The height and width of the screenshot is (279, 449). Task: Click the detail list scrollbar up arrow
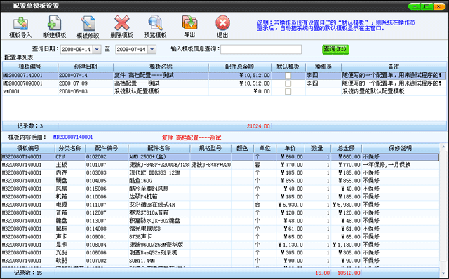(443, 147)
